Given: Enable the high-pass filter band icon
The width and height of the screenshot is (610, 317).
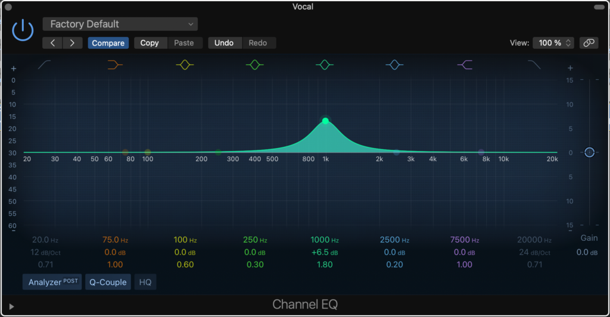Looking at the screenshot, I should click(44, 64).
